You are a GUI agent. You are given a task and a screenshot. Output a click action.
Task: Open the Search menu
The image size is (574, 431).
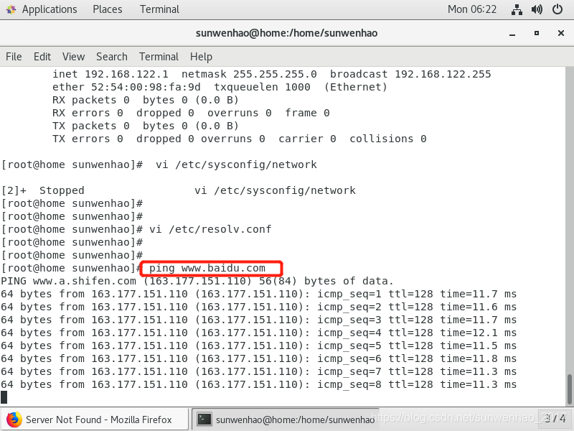[x=112, y=57]
